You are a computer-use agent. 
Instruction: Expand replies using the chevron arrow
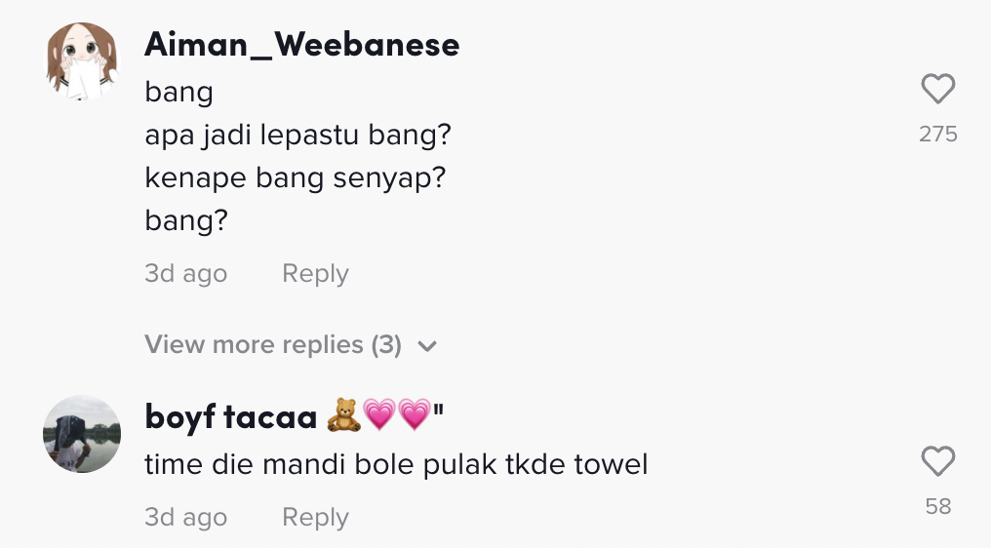(427, 345)
